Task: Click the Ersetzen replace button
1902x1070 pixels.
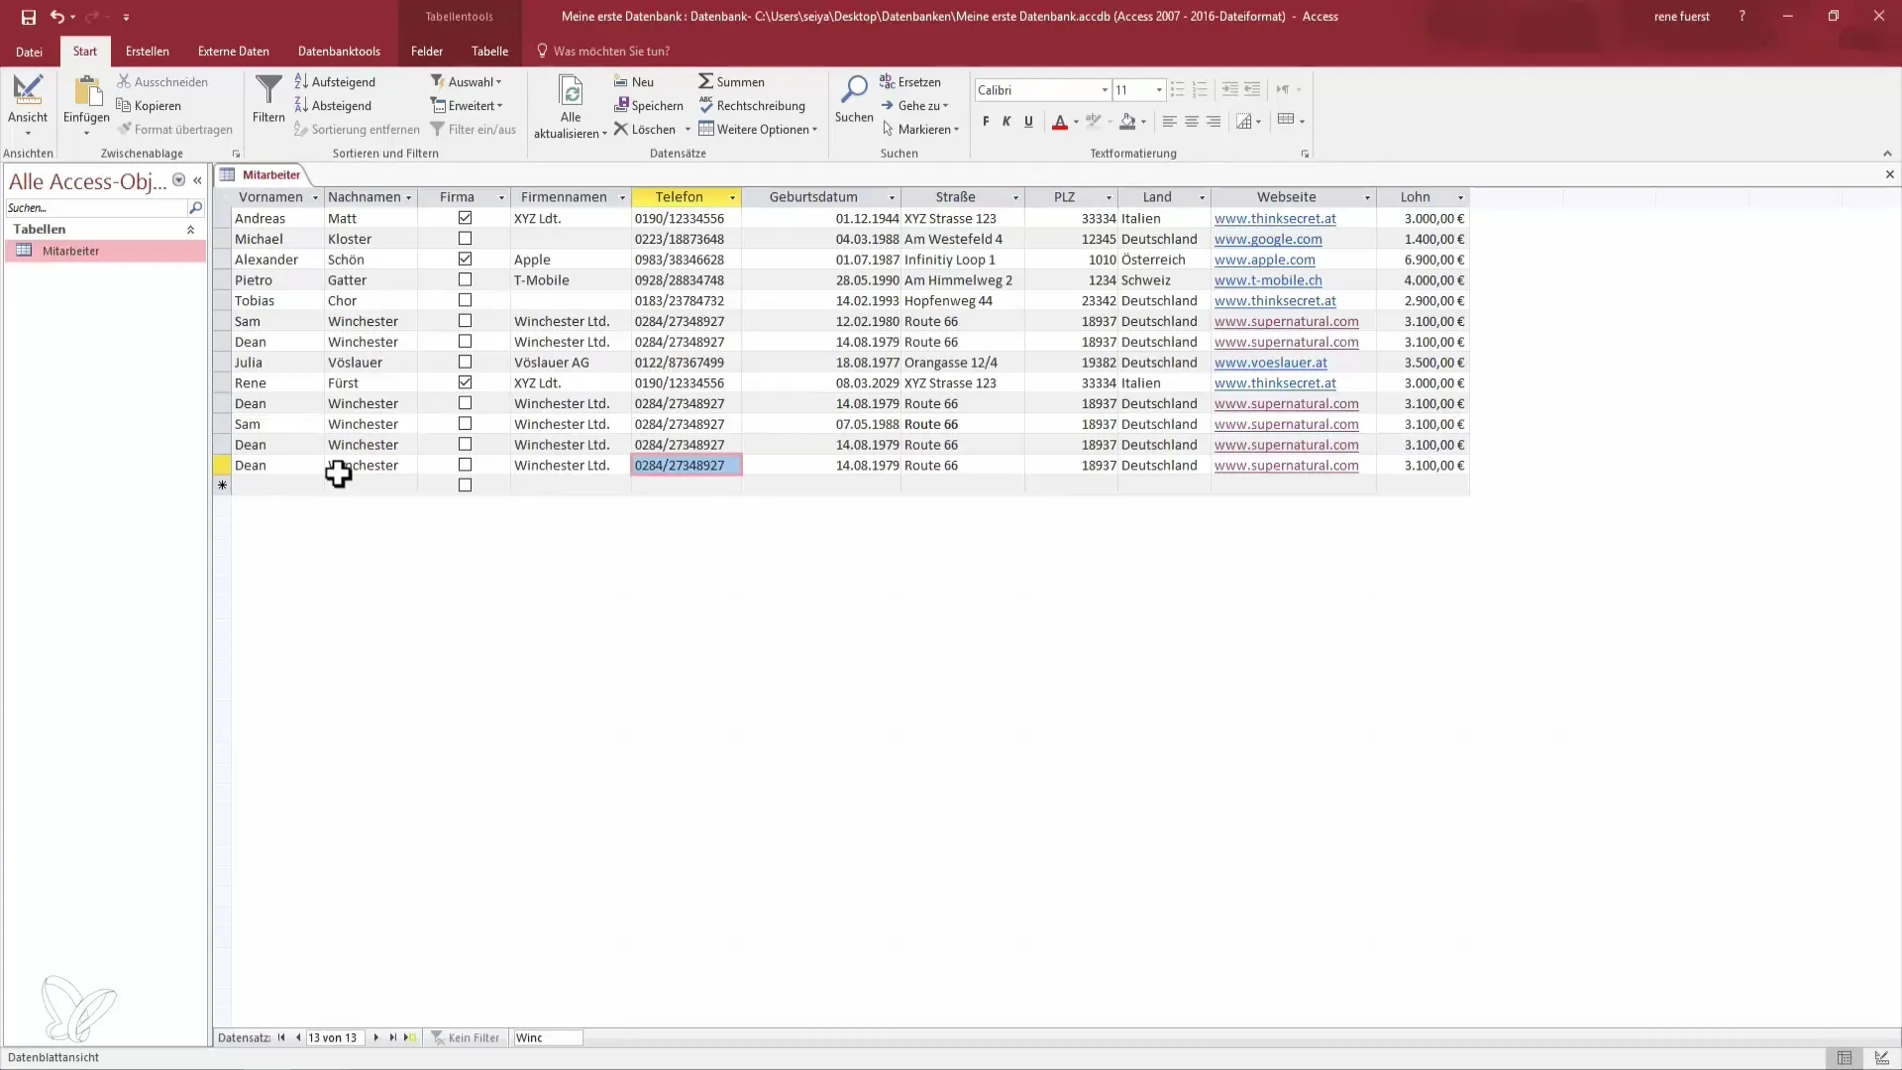Action: (910, 81)
